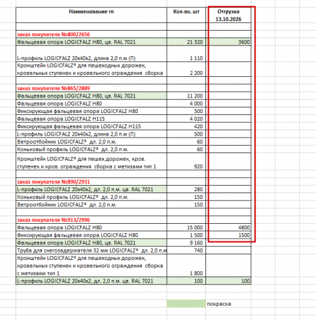Click "Фиксирующая фальцевая опора LOGICFALZ H115" cell

pyautogui.click(x=91, y=126)
